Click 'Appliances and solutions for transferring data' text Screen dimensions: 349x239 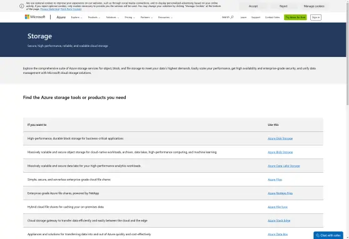point(89,235)
